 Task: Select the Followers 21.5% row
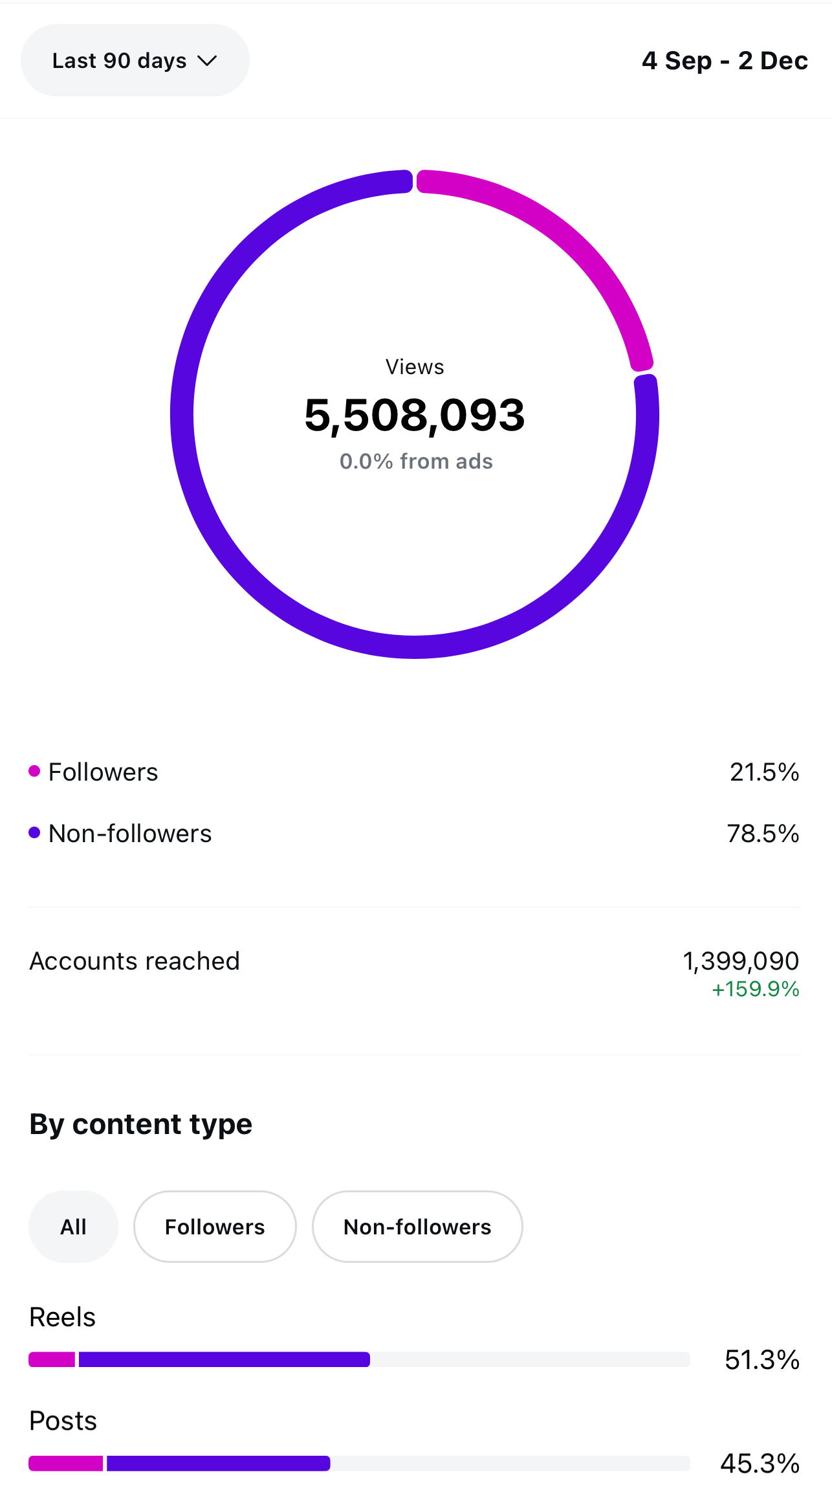(414, 771)
